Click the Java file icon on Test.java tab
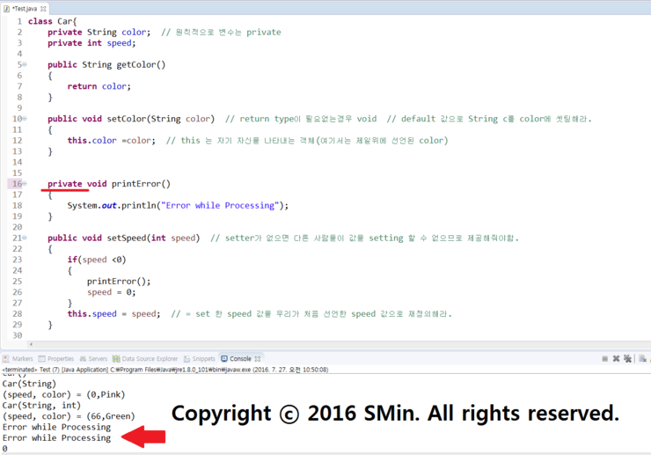The height and width of the screenshot is (455, 651). 7,8
